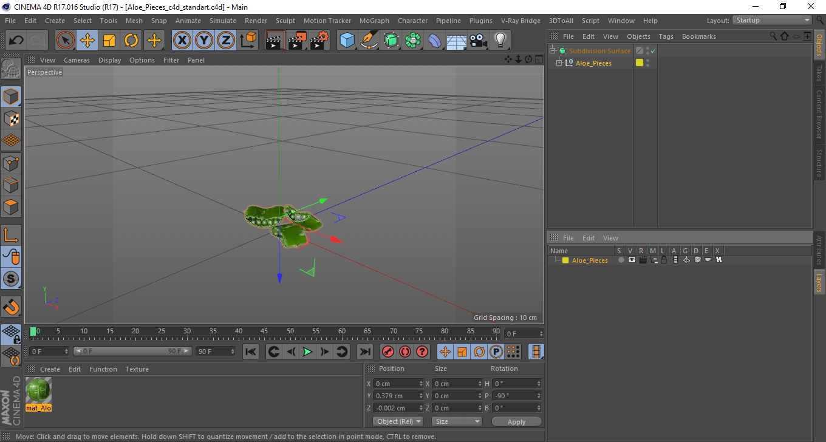This screenshot has width=826, height=442.
Task: Add a Floor environment object
Action: point(456,41)
